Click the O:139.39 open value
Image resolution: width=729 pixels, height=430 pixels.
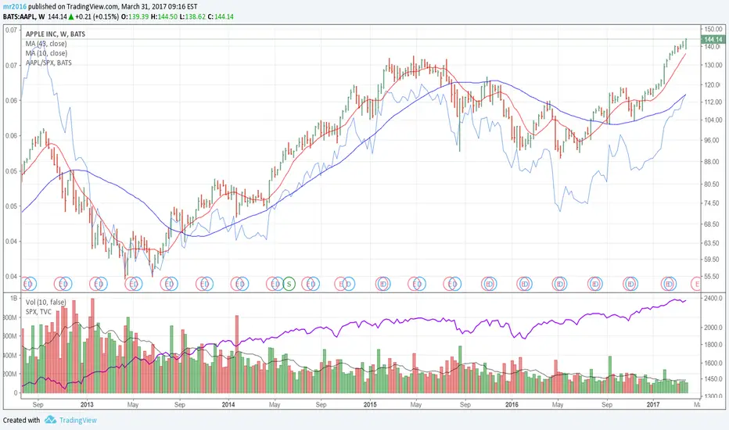[135, 16]
